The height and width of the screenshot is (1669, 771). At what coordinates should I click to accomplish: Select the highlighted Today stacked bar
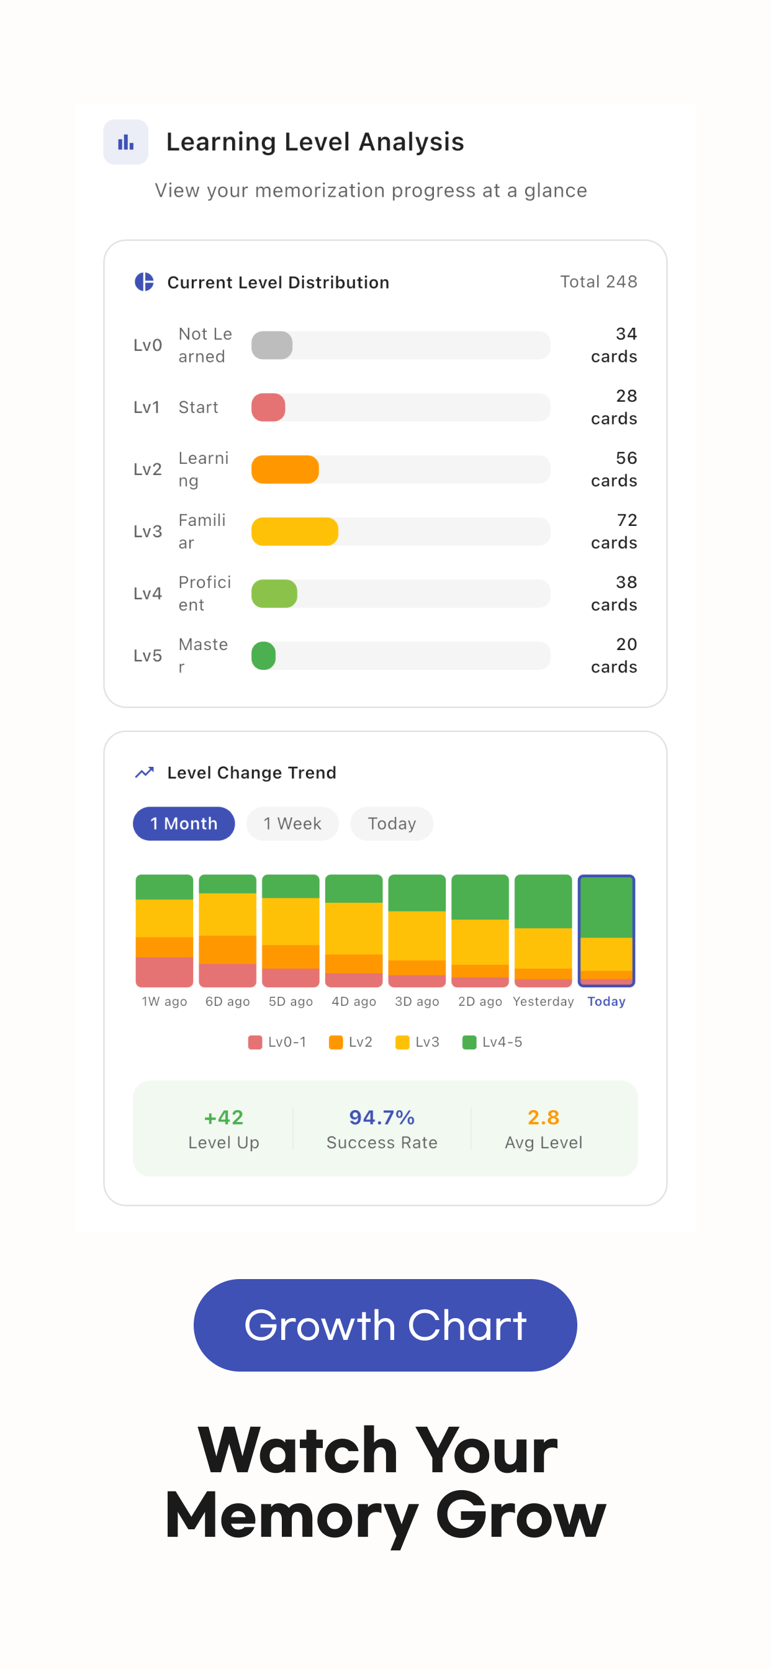(606, 931)
